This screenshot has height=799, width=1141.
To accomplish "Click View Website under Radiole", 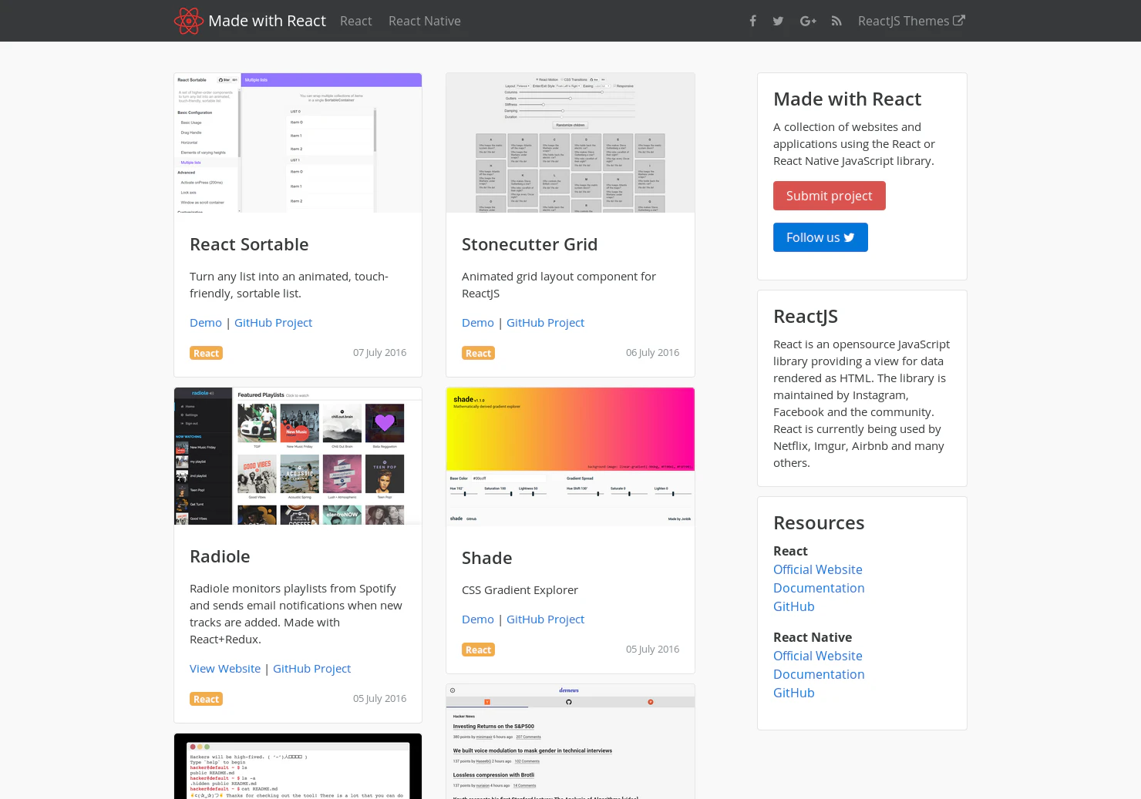I will click(224, 668).
